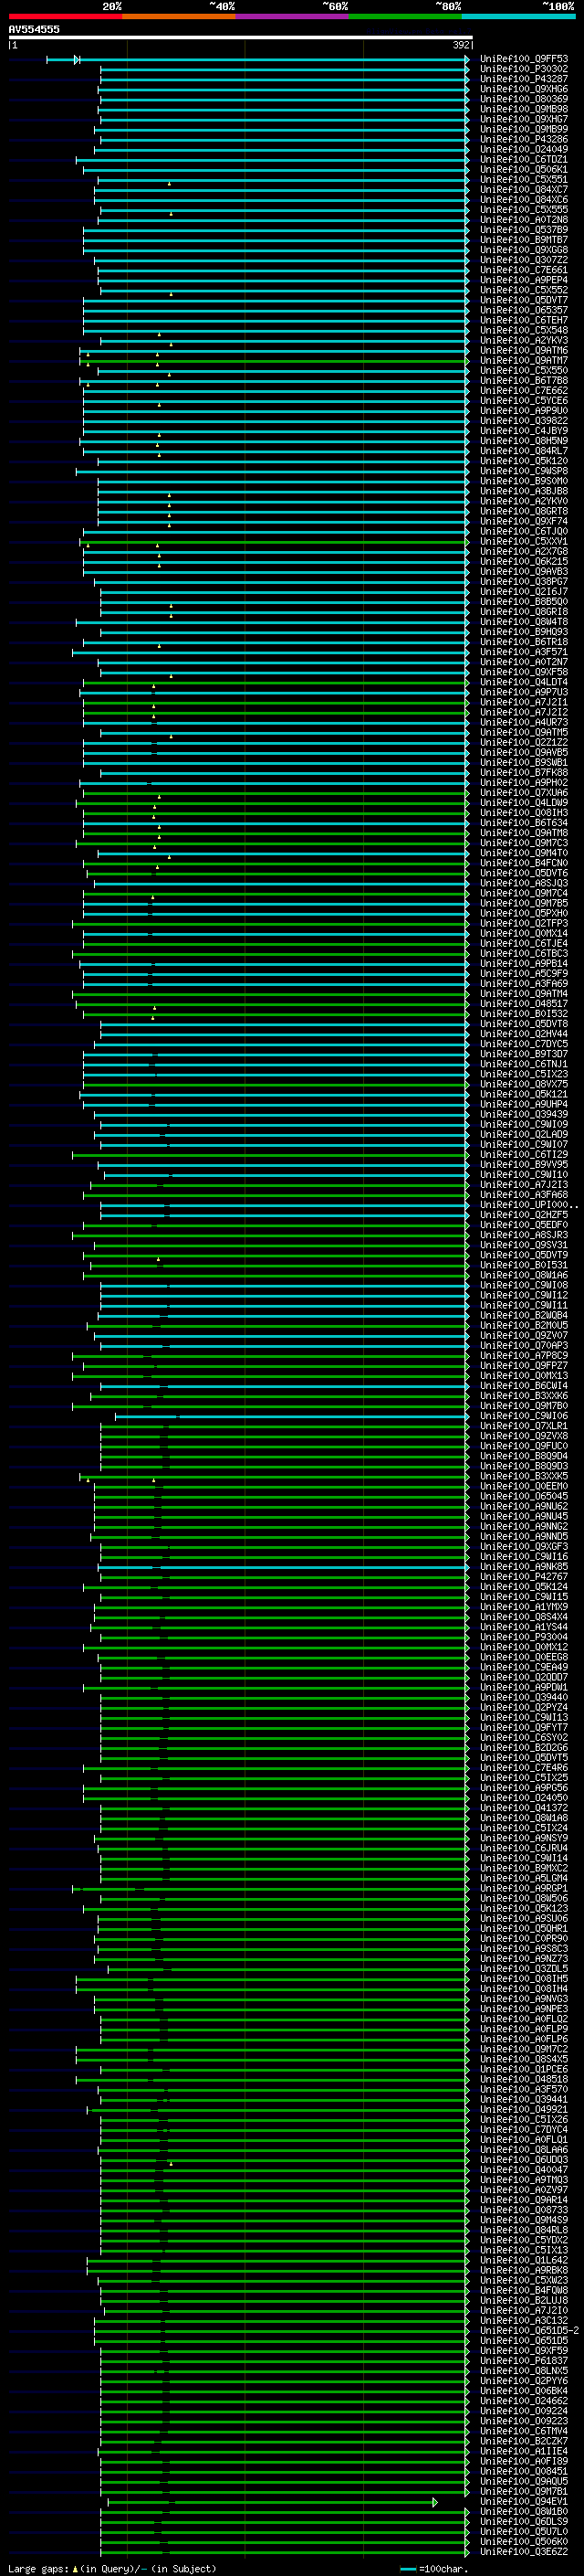Select hit UniRef100_Q9XHG6
The image size is (584, 2576).
coord(524,89)
